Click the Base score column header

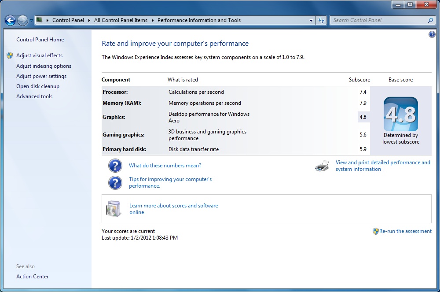[400, 80]
